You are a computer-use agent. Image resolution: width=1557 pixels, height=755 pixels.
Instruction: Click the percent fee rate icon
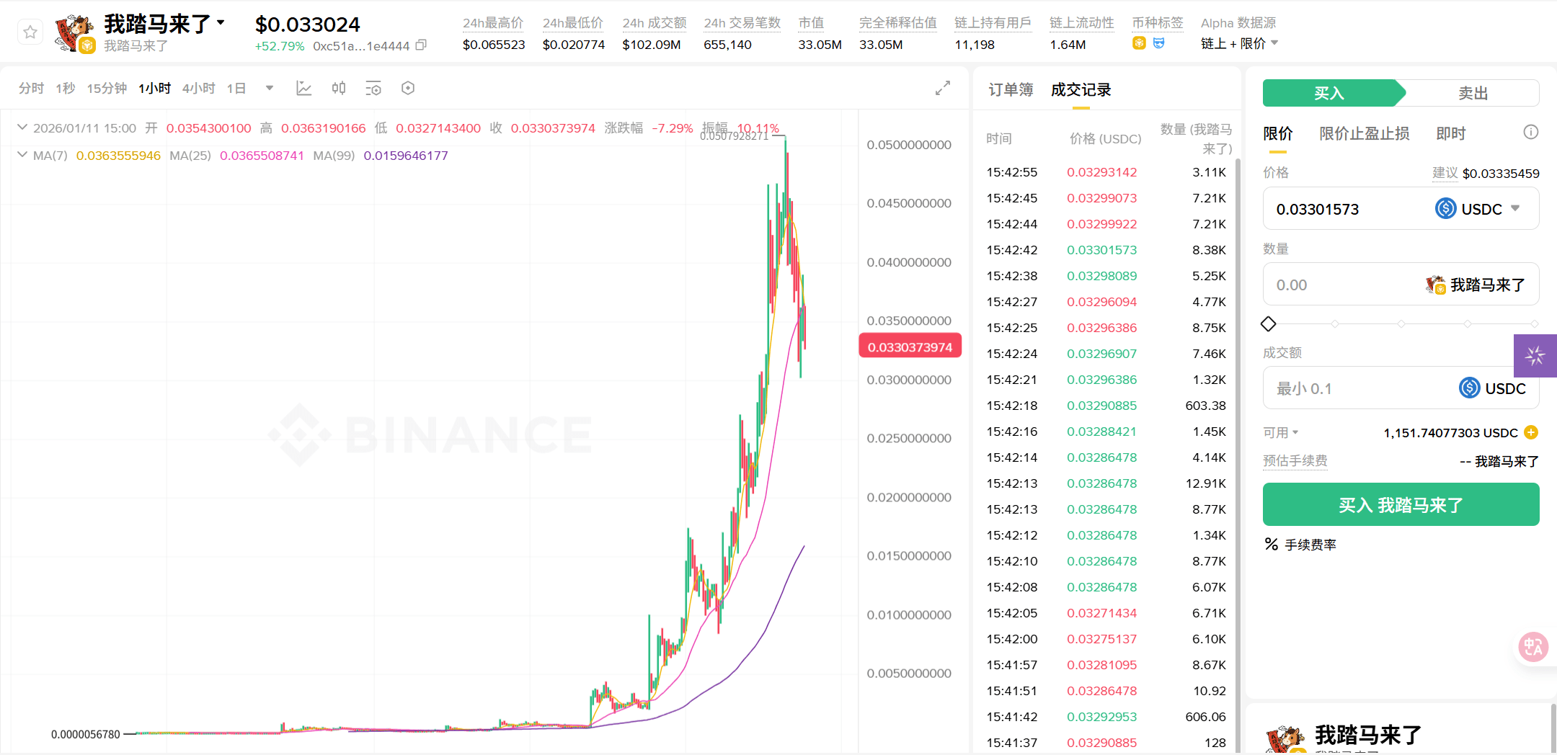[x=1272, y=545]
